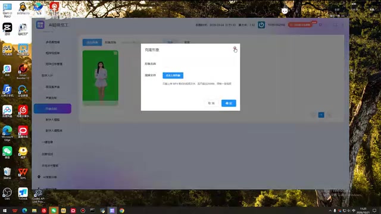
Task: Click the taskbar clock showing 11:25
Action: point(363,210)
